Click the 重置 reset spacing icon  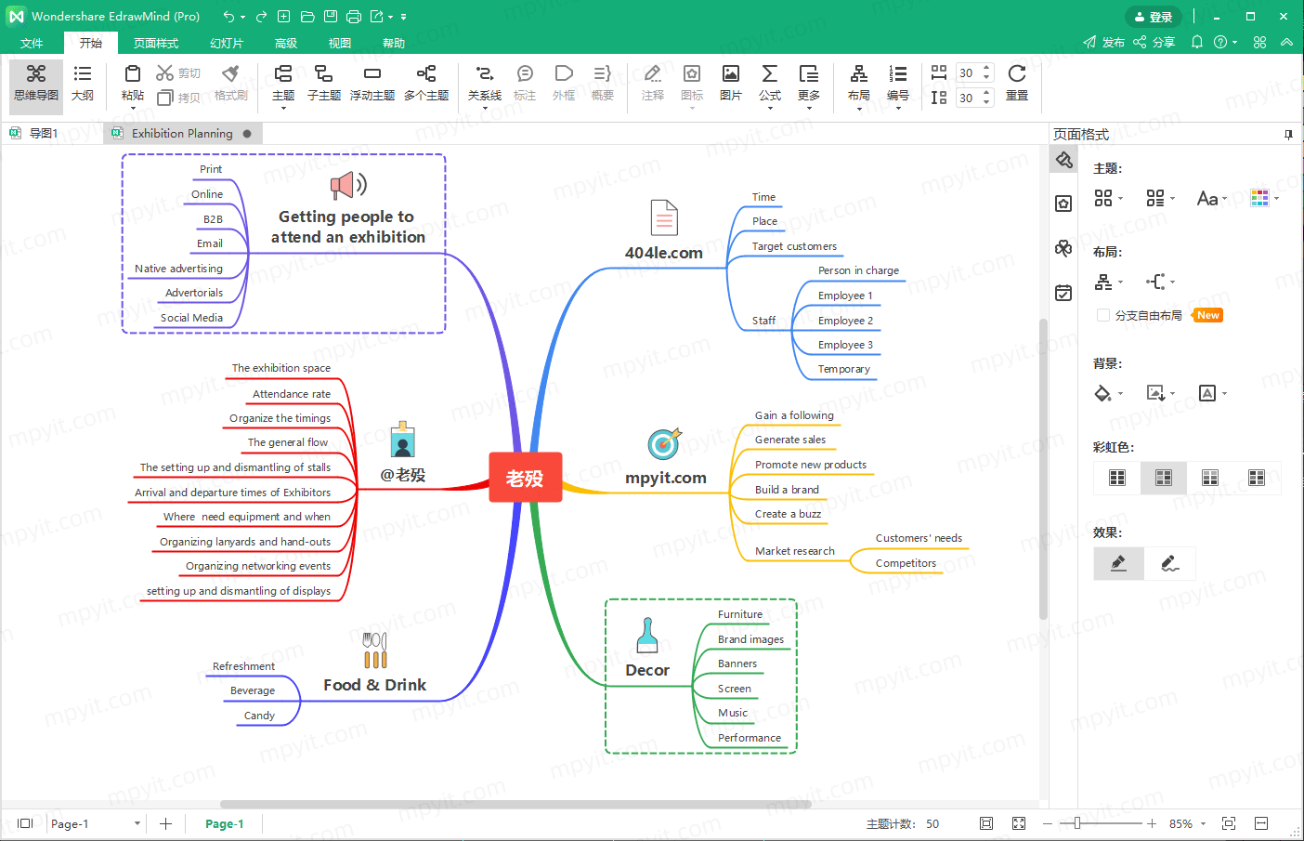[x=1017, y=84]
